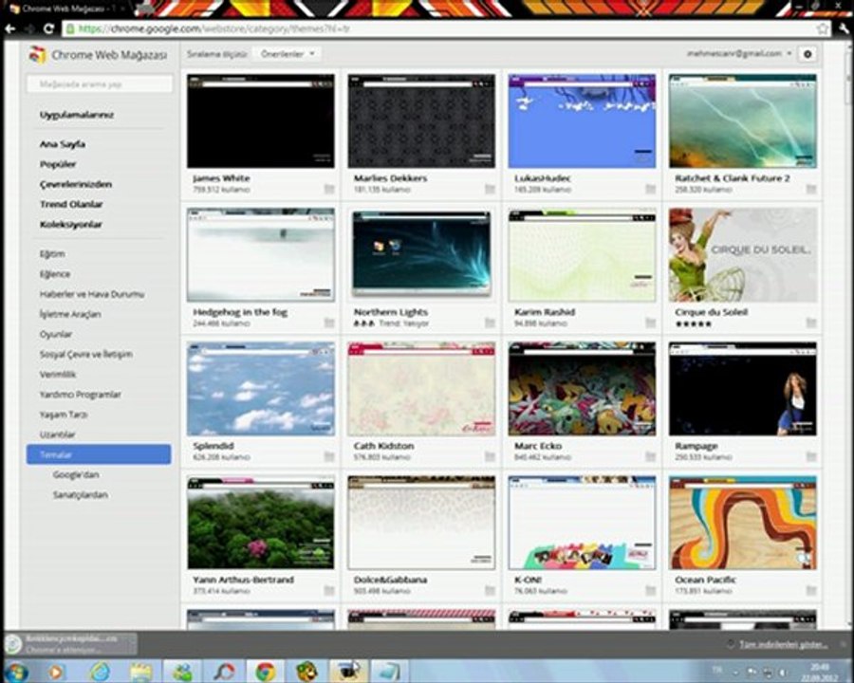Open Koleksiyonlar
Viewport: 854px width, 683px height.
click(x=71, y=225)
